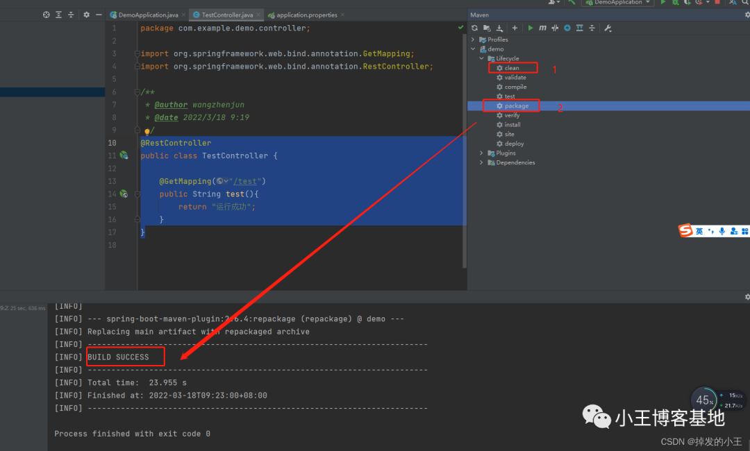Open run panel gear settings icon
Image resolution: width=750 pixels, height=451 pixels.
click(747, 297)
